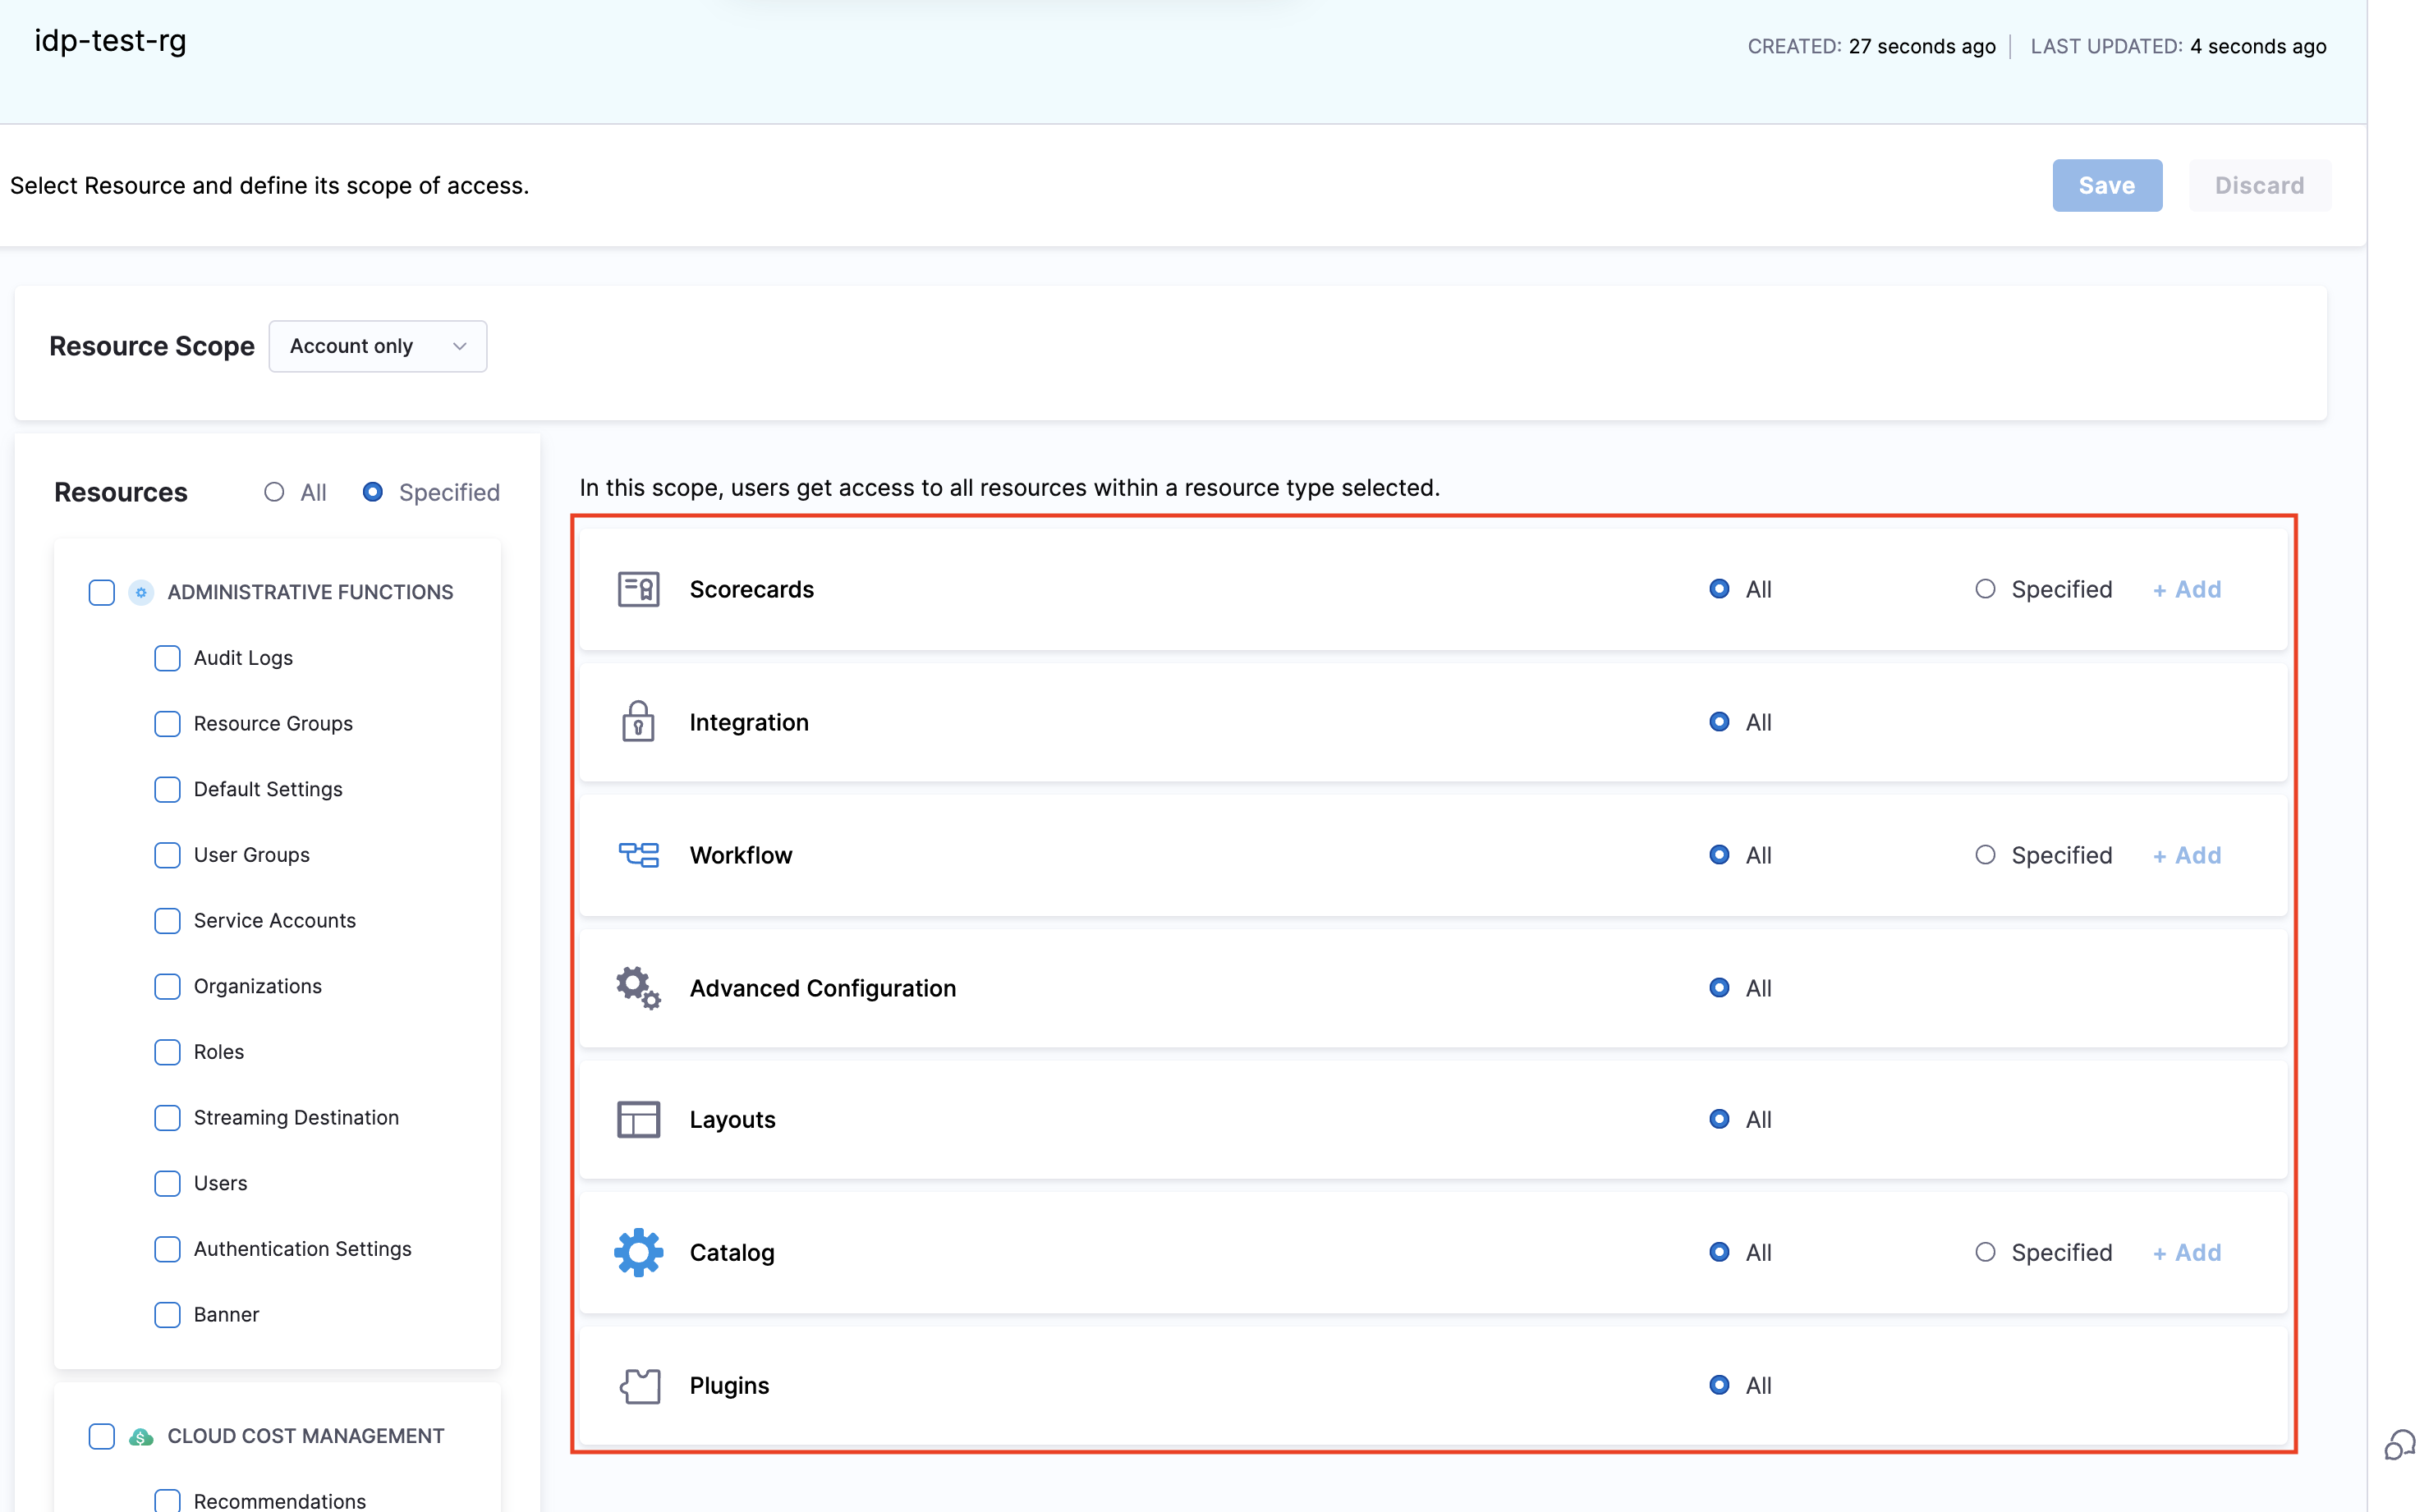Select All radio for Resources

tap(274, 492)
